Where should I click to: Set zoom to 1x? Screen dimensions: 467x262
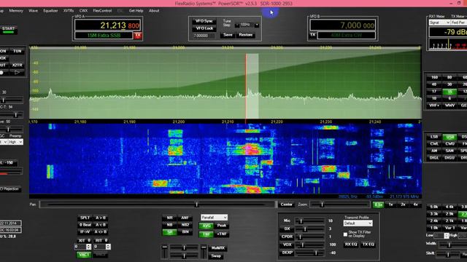coord(390,205)
